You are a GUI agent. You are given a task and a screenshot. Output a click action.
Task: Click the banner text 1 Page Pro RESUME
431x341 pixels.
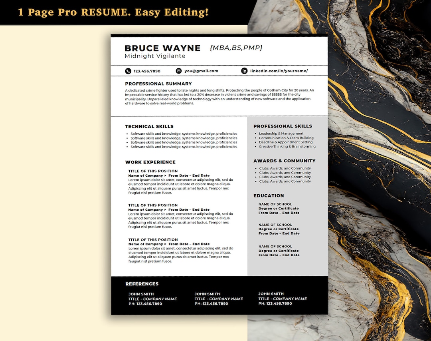pos(74,12)
